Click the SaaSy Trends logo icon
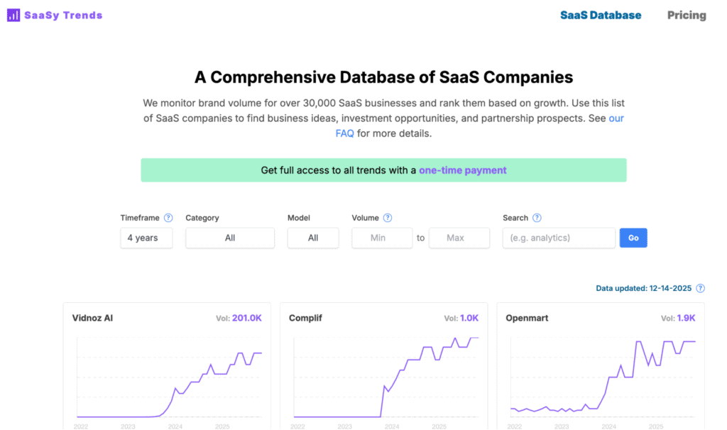727x430 pixels. [x=13, y=14]
